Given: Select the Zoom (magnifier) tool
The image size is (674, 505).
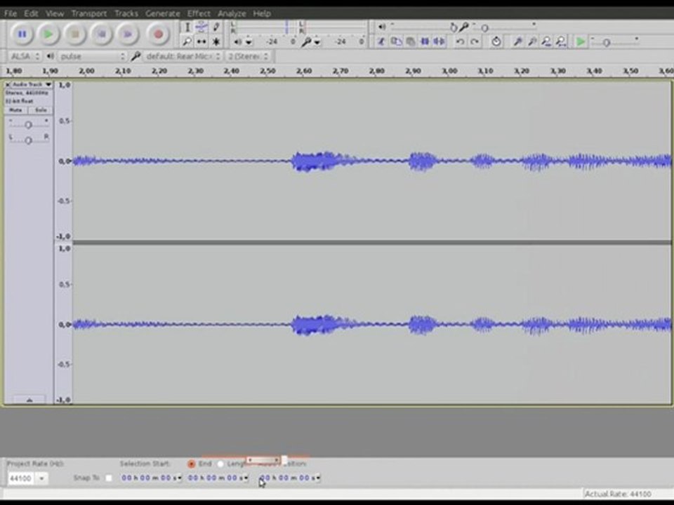Looking at the screenshot, I should [187, 41].
